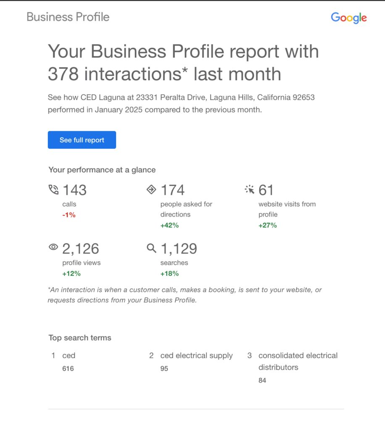Image resolution: width=385 pixels, height=430 pixels.
Task: Click the ced electrical supply search term
Action: (196, 355)
